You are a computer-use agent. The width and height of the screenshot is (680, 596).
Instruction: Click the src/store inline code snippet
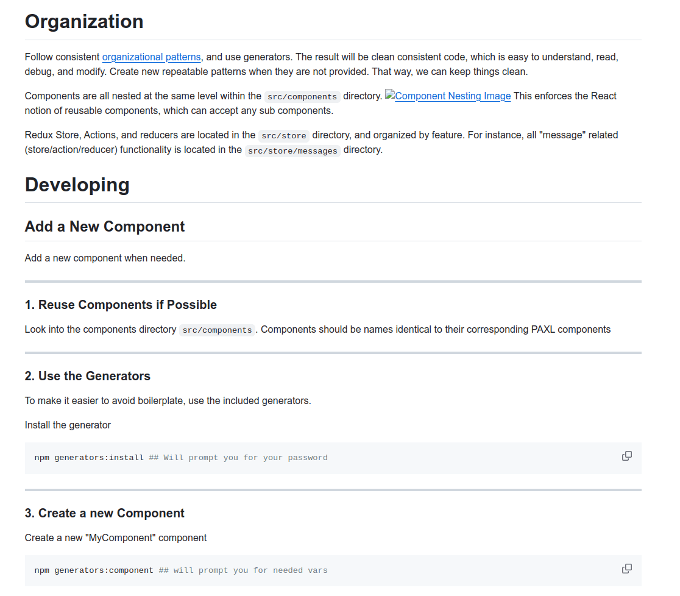click(284, 135)
